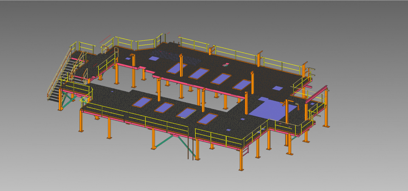Select the thin dark post under front platform
The image size is (408, 191).
[x=187, y=149]
